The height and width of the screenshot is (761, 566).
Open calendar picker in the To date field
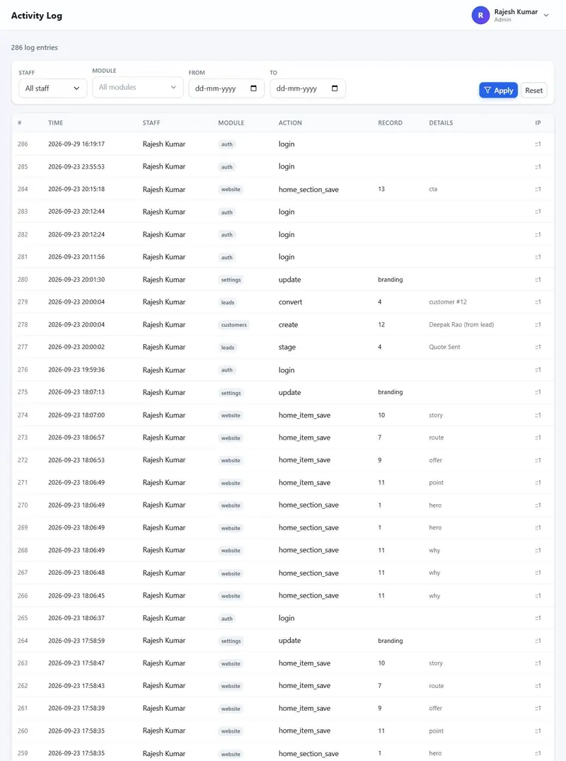tap(335, 88)
